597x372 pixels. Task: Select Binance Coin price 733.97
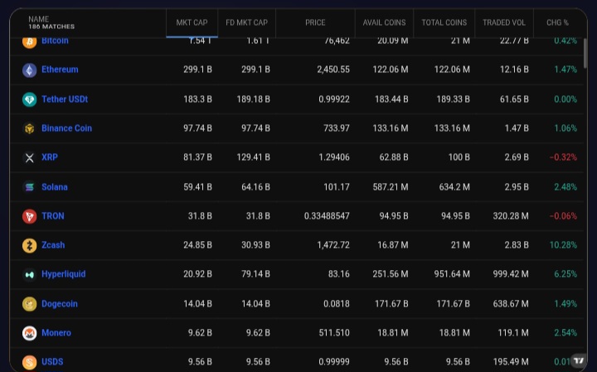(x=337, y=128)
